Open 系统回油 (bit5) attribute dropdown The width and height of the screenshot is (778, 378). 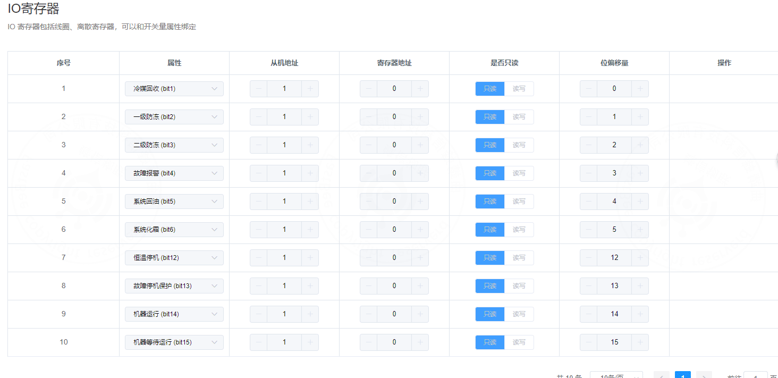click(174, 201)
